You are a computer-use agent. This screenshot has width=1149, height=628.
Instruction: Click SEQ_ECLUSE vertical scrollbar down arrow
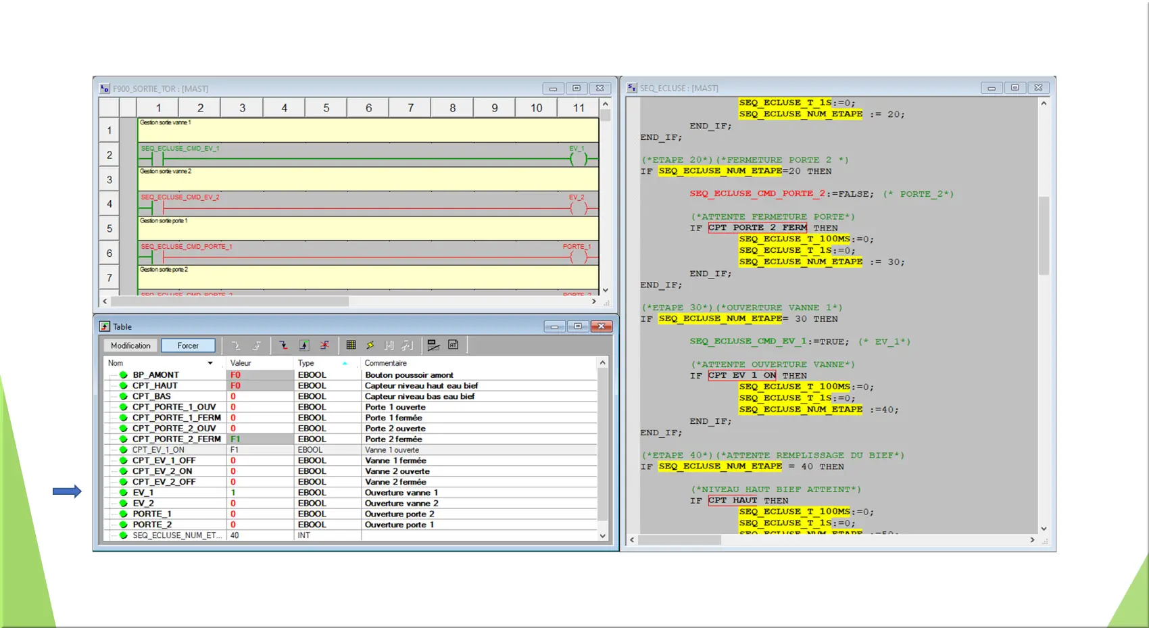pyautogui.click(x=1044, y=529)
